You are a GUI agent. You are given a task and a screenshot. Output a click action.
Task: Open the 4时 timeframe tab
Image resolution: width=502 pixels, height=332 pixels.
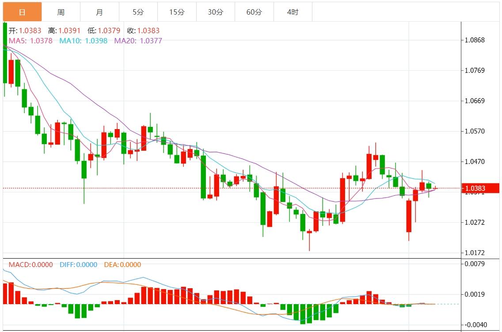(293, 12)
